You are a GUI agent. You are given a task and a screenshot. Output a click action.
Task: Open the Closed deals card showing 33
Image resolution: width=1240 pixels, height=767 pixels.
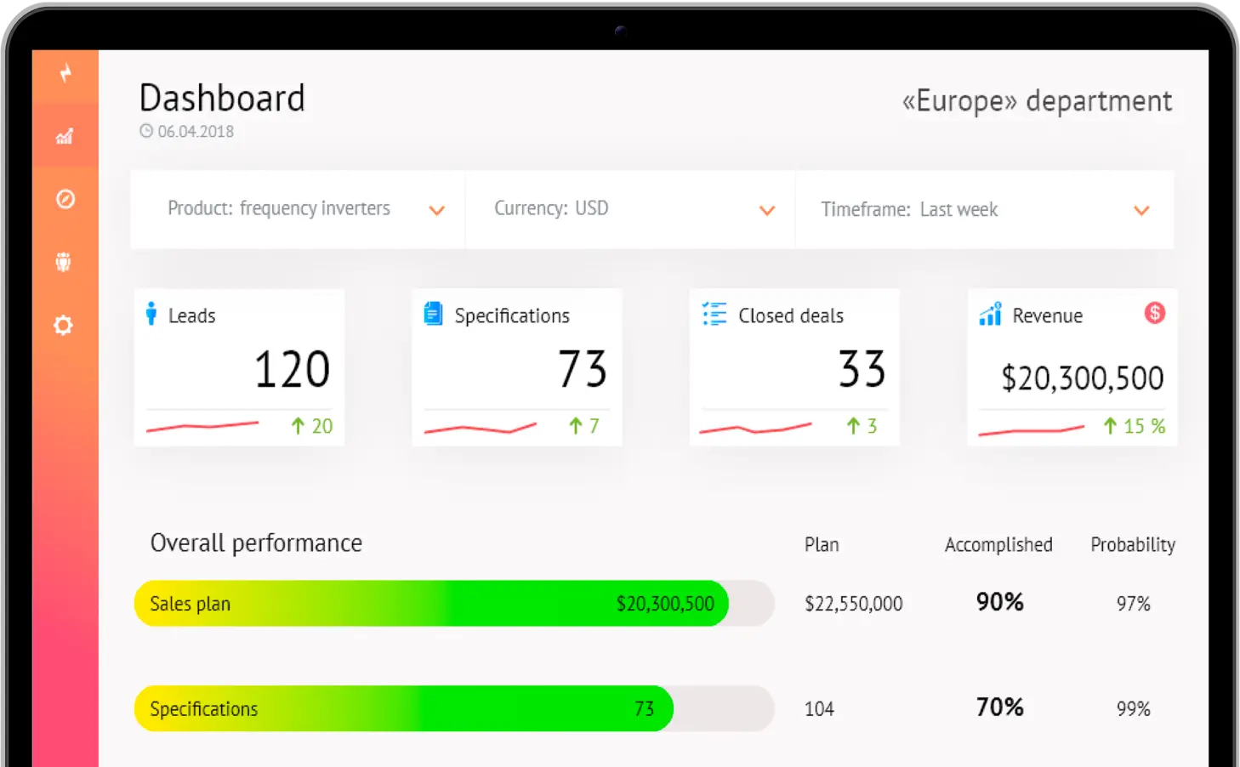click(x=794, y=367)
